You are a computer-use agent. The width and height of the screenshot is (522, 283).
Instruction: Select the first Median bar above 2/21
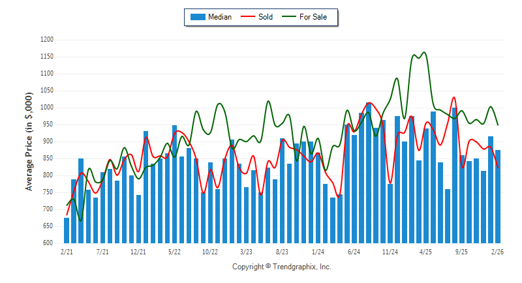(x=67, y=230)
